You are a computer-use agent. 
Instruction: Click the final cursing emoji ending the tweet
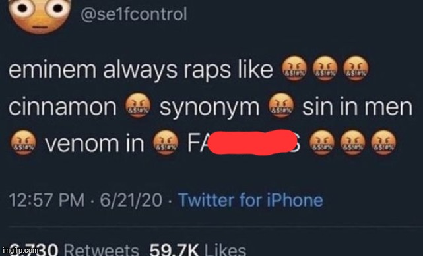coord(383,143)
